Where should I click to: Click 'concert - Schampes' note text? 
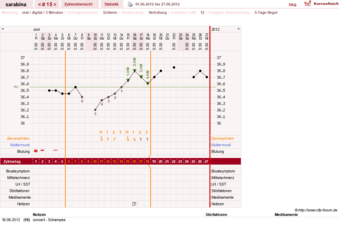pyautogui.click(x=49, y=220)
